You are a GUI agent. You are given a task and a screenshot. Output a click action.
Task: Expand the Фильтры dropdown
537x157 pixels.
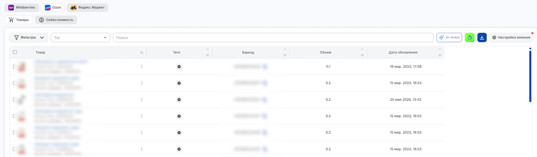[x=29, y=37]
